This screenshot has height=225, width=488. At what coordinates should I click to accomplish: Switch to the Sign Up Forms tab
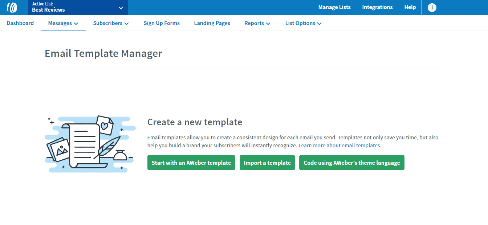click(x=162, y=23)
